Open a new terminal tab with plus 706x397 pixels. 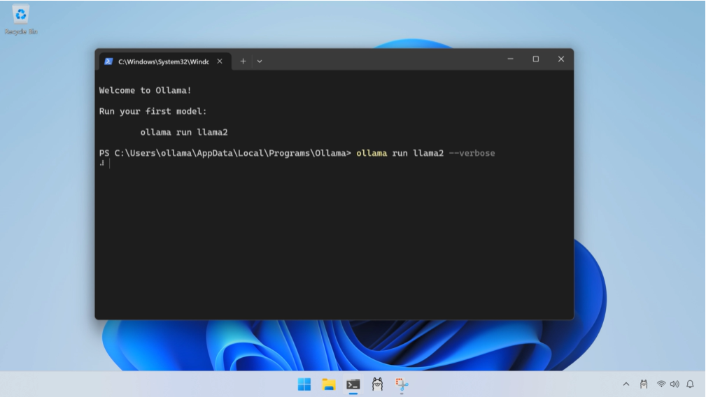(243, 61)
